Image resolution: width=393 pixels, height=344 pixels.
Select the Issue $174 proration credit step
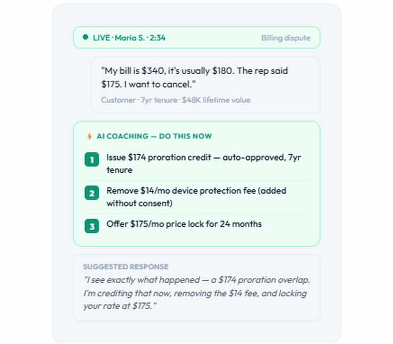click(x=203, y=164)
